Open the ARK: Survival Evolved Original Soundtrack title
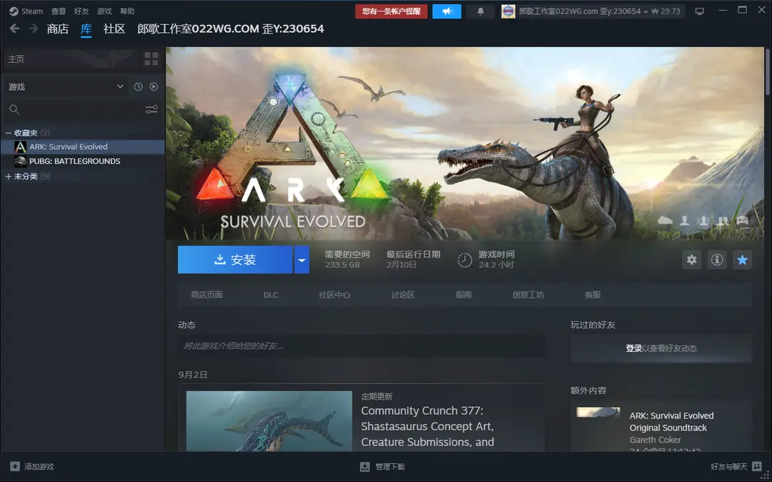 click(671, 421)
